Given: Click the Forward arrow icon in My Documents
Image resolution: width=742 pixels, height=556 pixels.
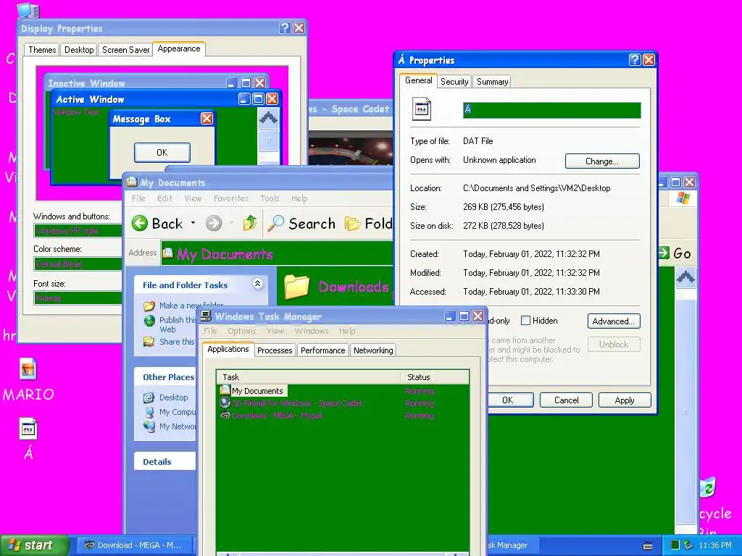Looking at the screenshot, I should [x=214, y=223].
